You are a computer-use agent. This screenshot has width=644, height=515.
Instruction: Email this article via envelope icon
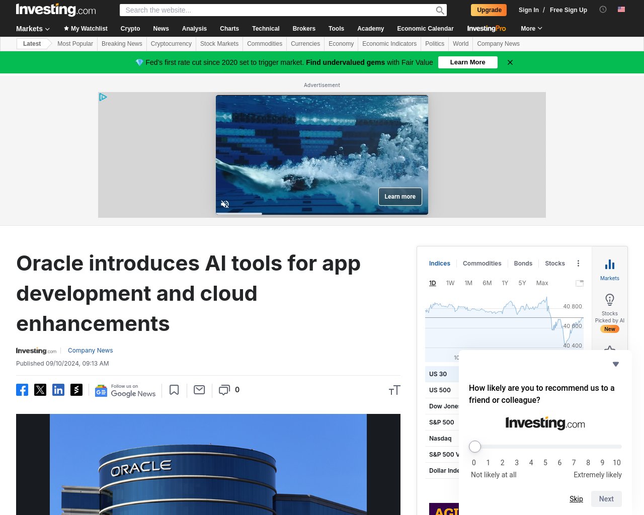pos(199,390)
